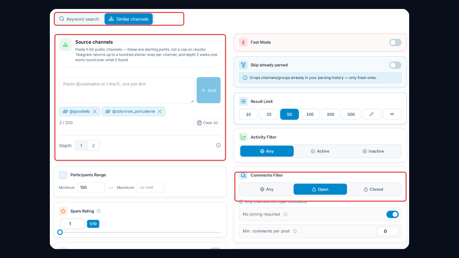Click the Source channels network icon
The image size is (459, 258).
pyautogui.click(x=66, y=45)
